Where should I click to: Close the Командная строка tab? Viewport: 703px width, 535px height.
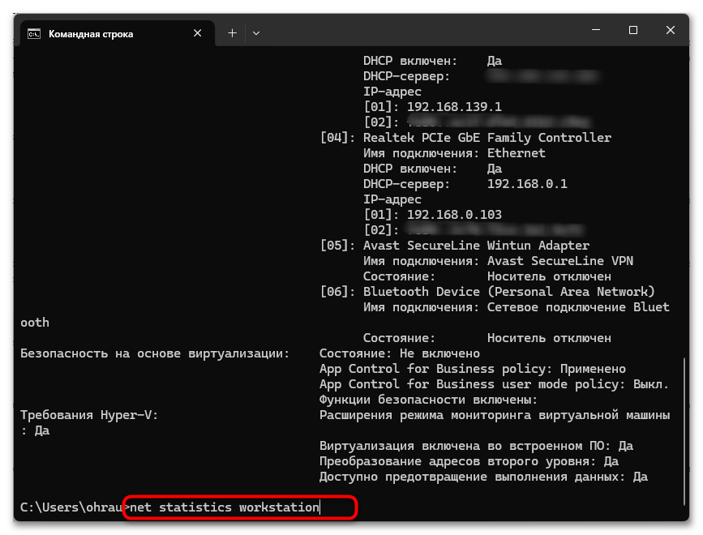197,33
